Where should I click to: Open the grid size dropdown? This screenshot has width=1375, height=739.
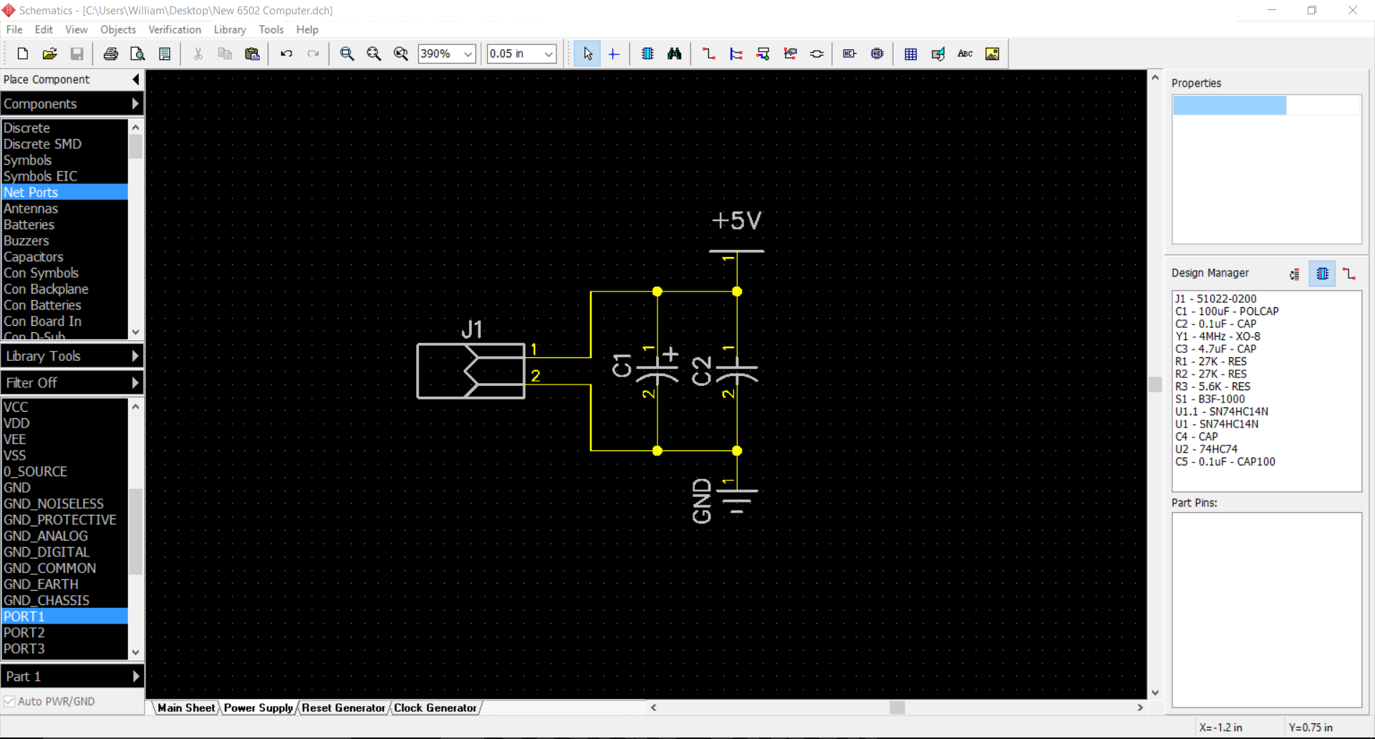pos(549,54)
